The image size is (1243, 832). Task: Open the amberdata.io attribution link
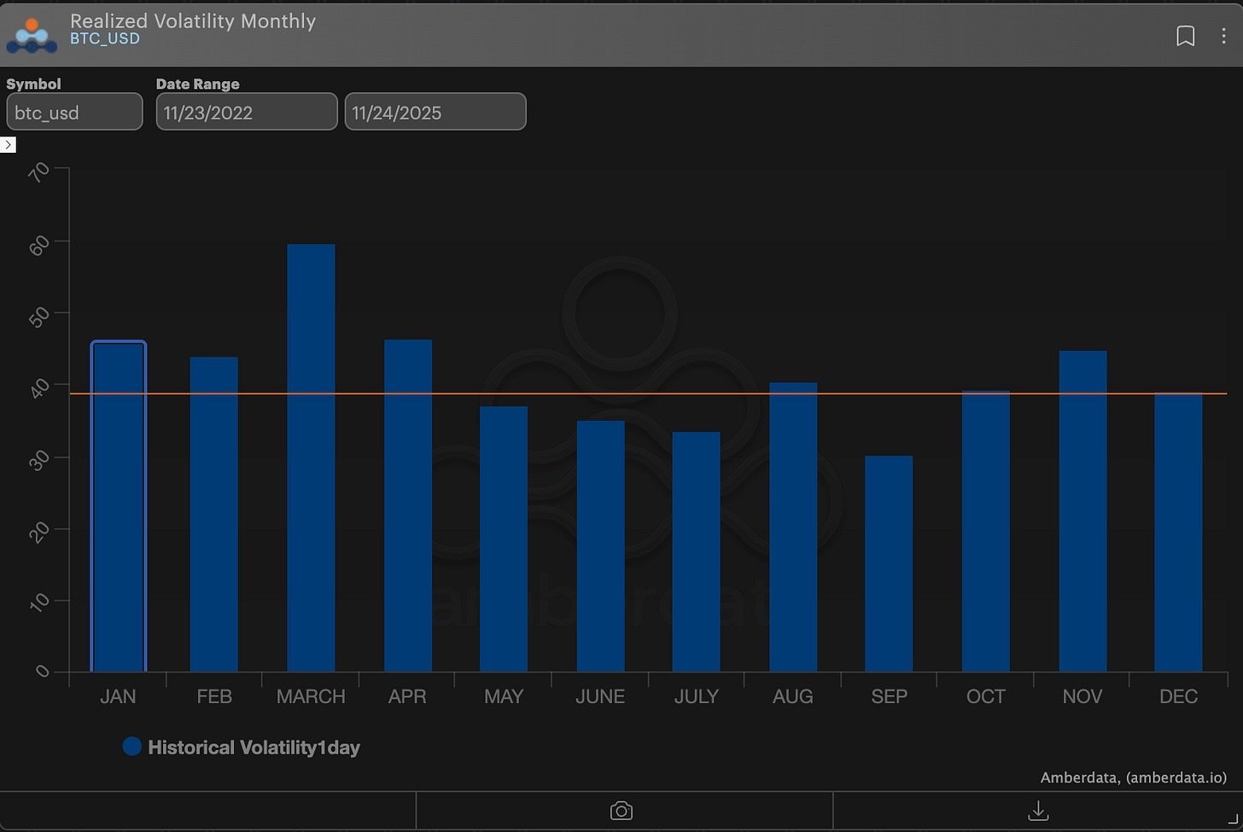[x=1177, y=777]
